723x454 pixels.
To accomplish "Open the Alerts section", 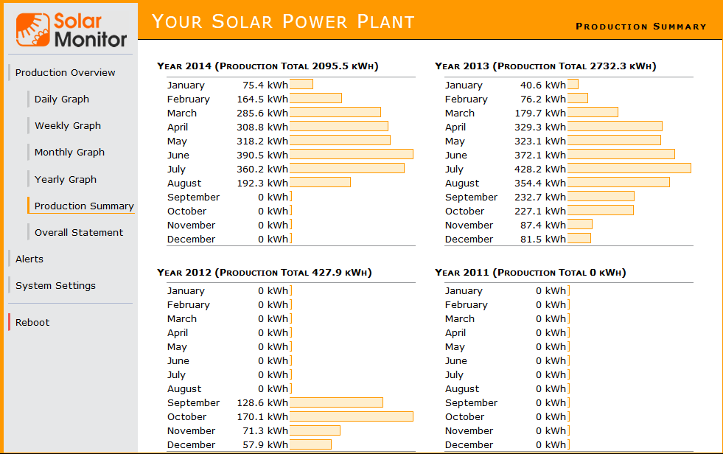I will pyautogui.click(x=29, y=259).
